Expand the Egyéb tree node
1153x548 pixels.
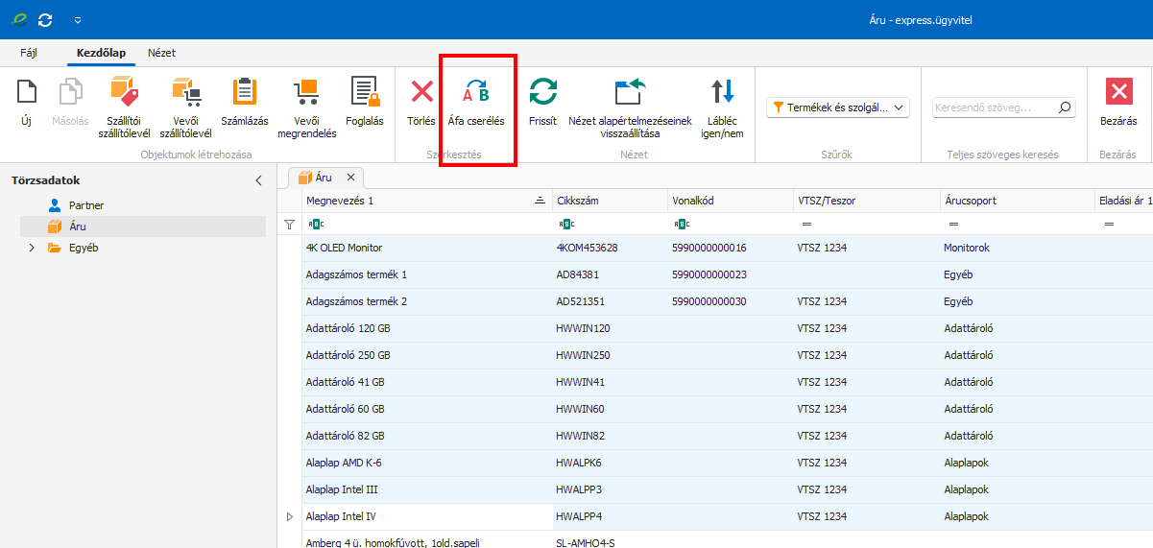pyautogui.click(x=32, y=248)
